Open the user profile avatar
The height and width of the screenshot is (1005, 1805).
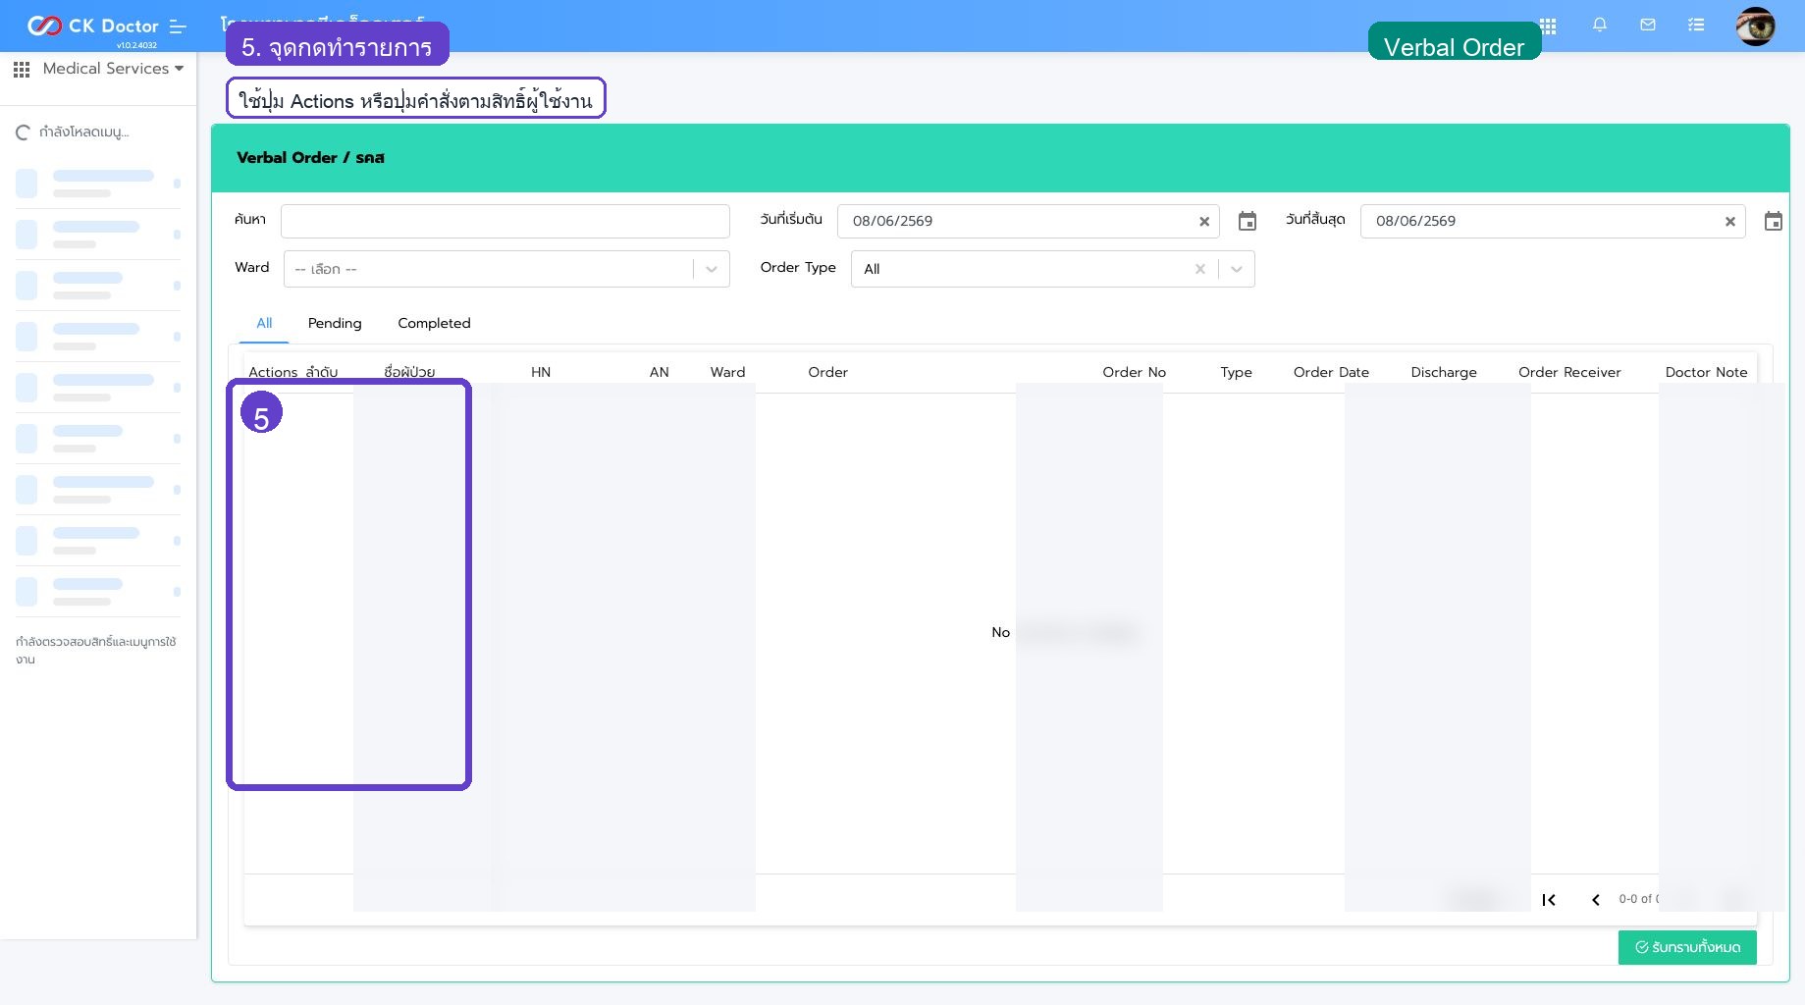tap(1755, 26)
